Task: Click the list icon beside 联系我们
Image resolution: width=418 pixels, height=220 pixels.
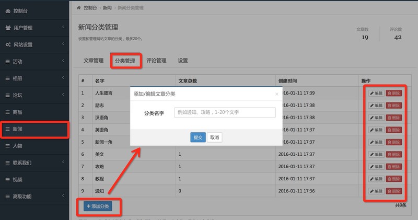Action: click(8, 163)
